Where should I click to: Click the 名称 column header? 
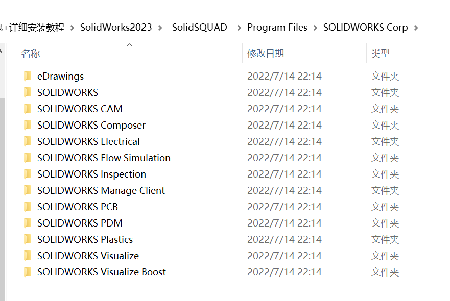pyautogui.click(x=31, y=53)
